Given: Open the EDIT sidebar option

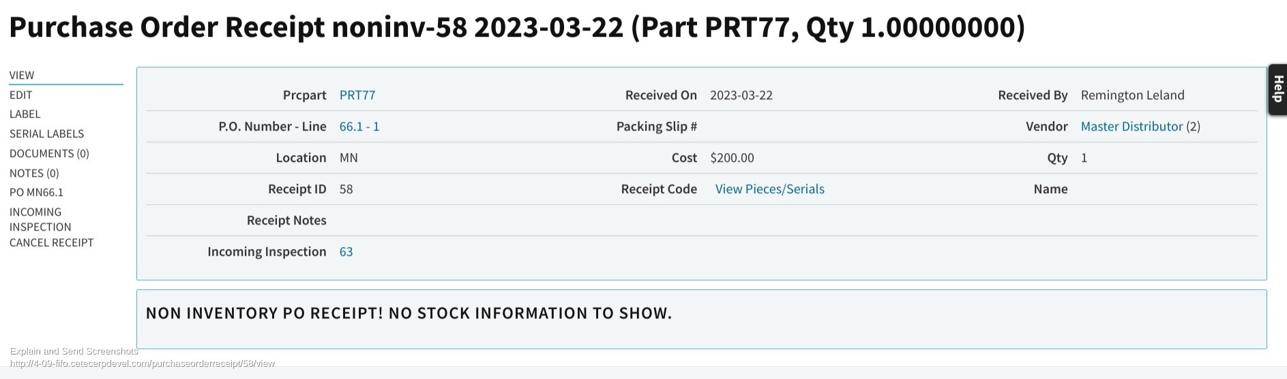Looking at the screenshot, I should [x=20, y=95].
